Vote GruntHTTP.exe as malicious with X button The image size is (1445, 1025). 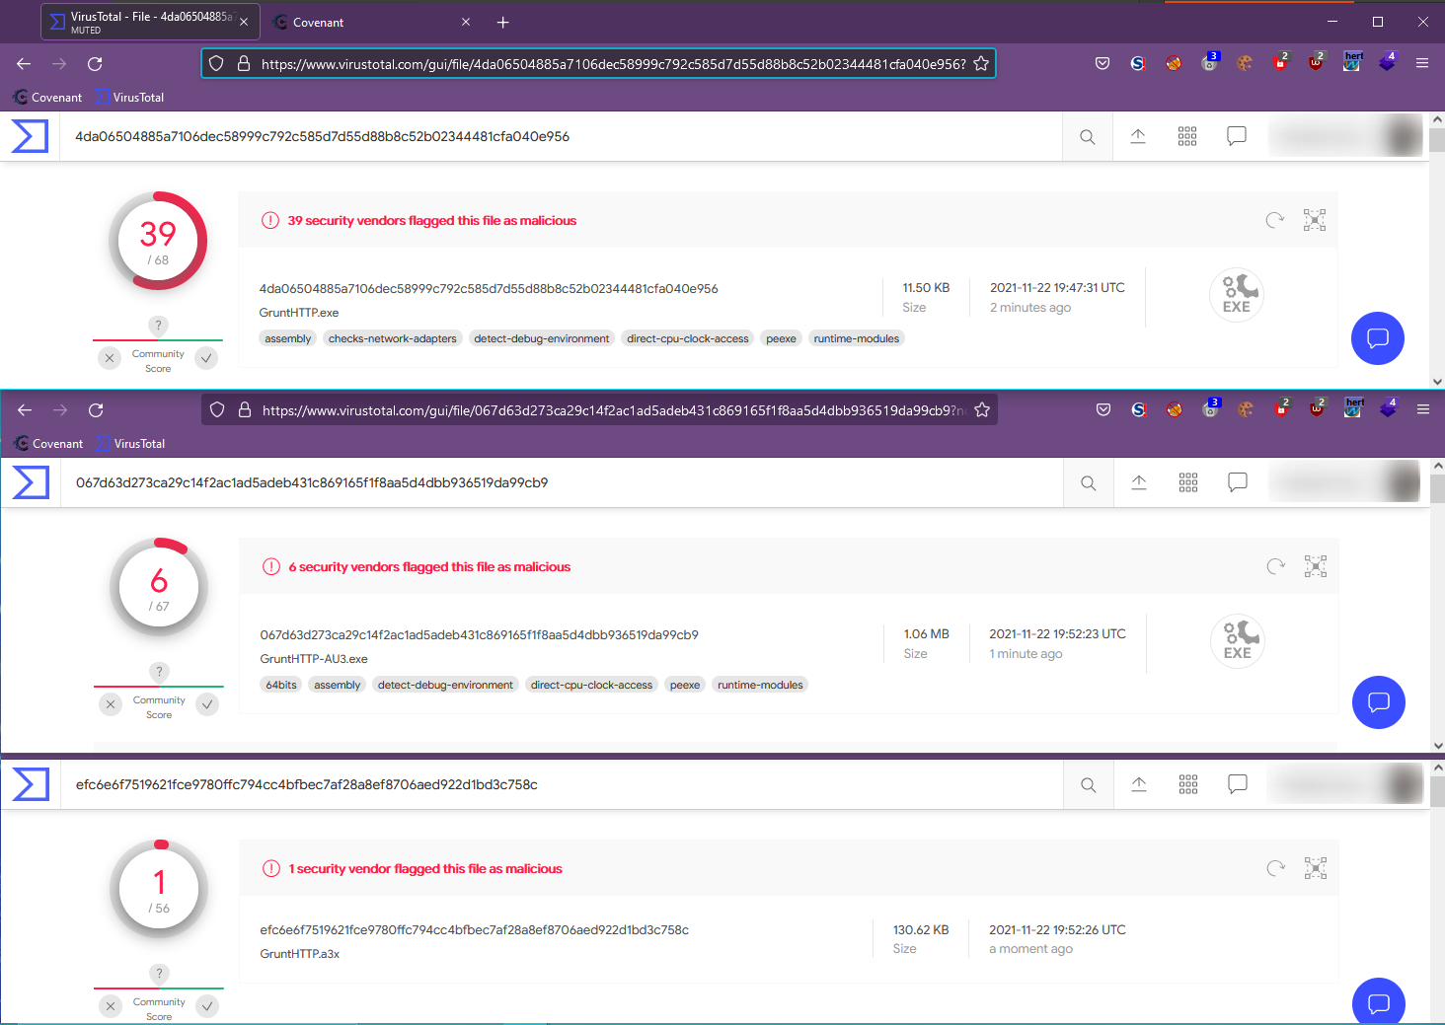pyautogui.click(x=110, y=358)
